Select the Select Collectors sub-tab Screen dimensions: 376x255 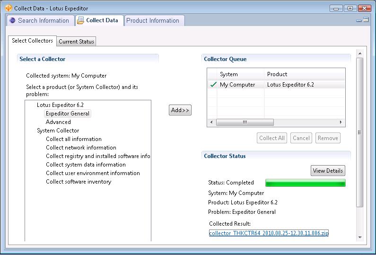32,41
